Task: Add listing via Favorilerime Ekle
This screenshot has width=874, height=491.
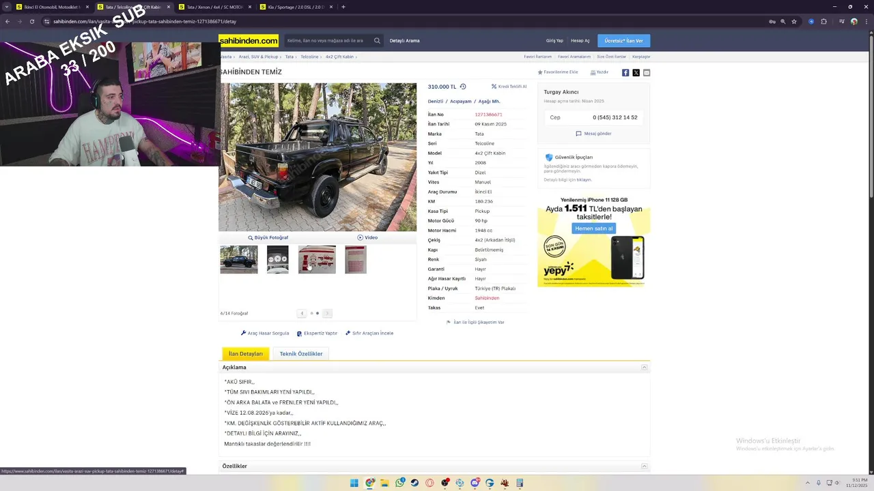Action: tap(558, 72)
